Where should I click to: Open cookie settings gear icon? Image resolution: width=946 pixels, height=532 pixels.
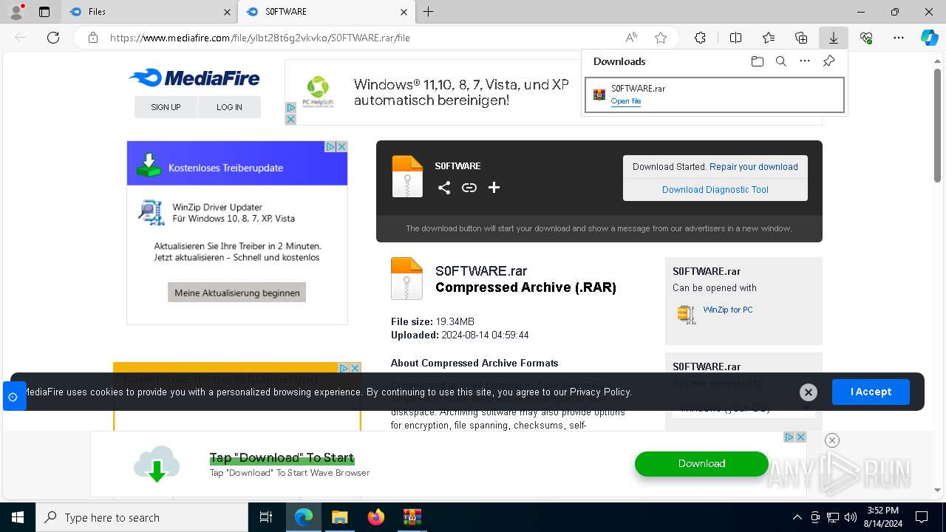click(x=13, y=397)
